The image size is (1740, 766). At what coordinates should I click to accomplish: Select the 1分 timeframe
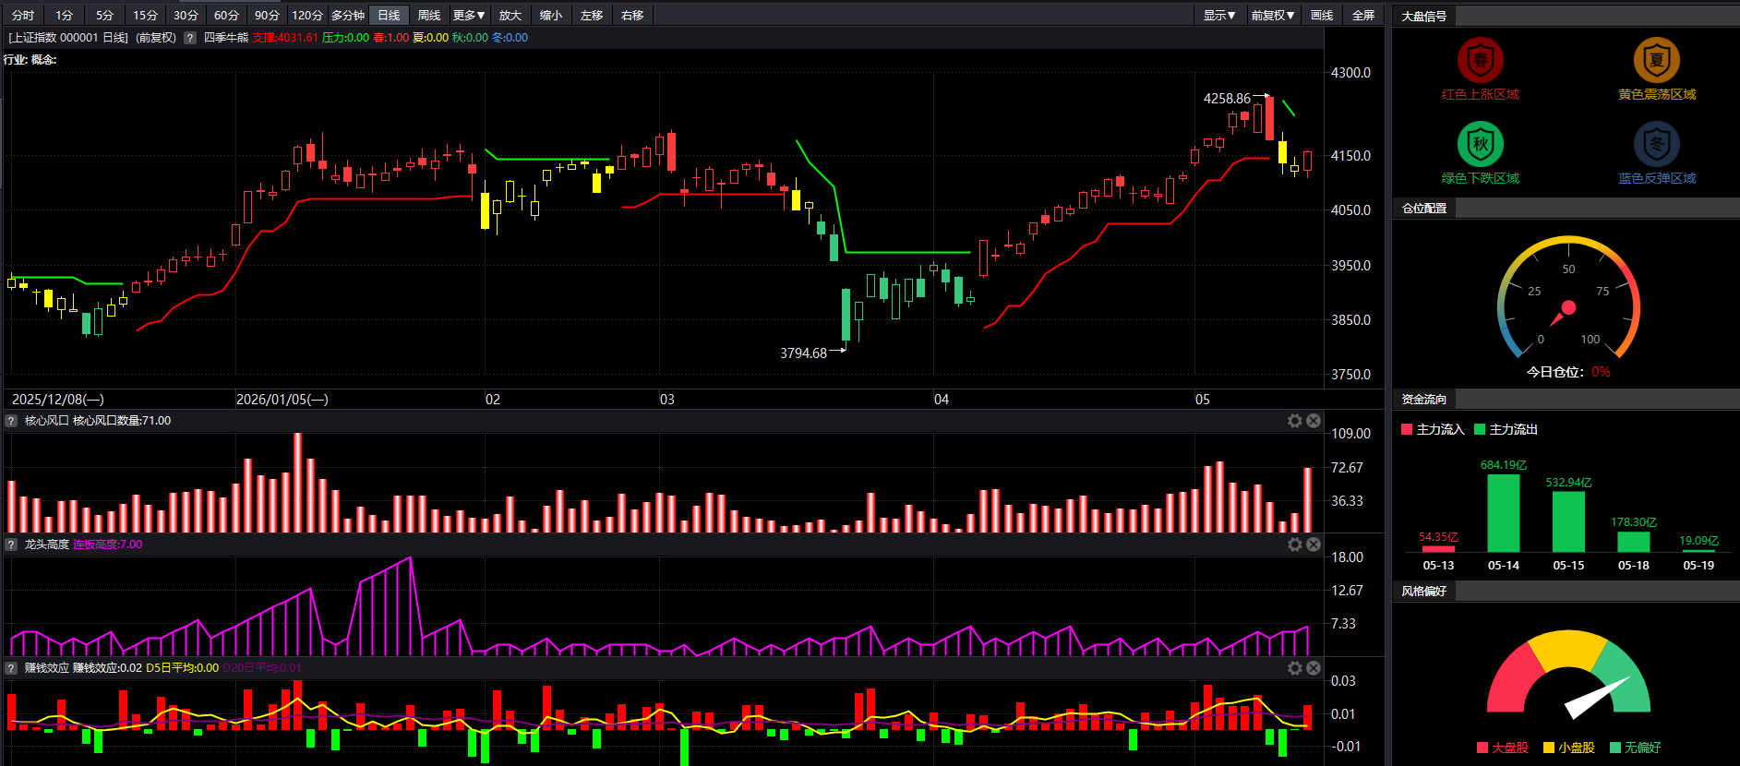click(x=64, y=15)
